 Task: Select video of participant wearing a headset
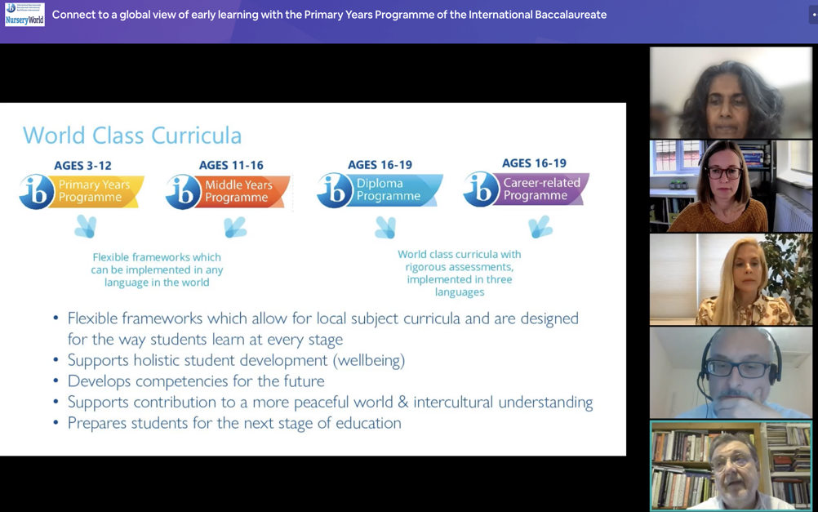click(731, 372)
